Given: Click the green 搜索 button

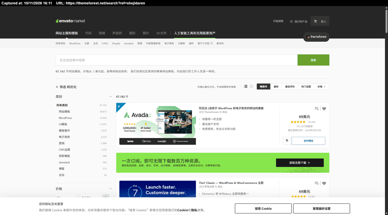Looking at the screenshot, I should [x=313, y=60].
